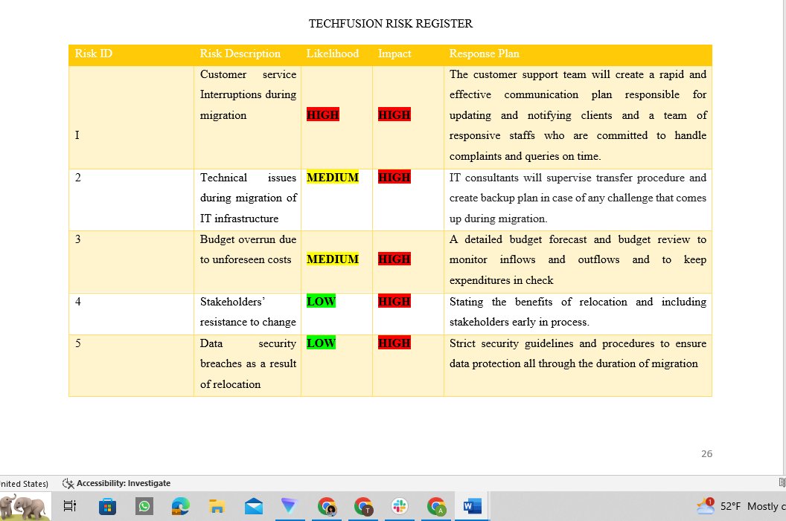Open Task View from the taskbar
The height and width of the screenshot is (521, 786).
[70, 506]
